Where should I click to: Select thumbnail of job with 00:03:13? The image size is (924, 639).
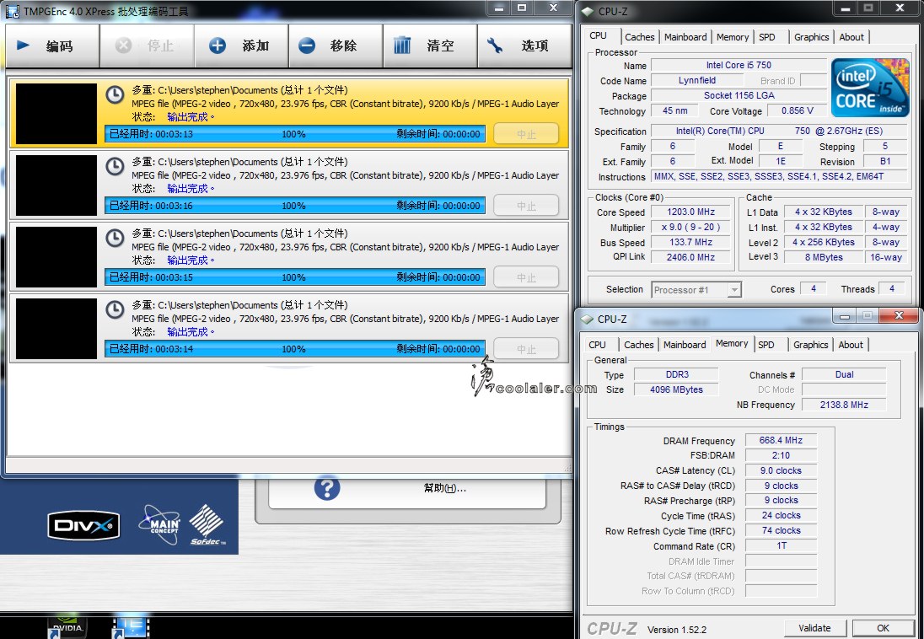coord(56,113)
